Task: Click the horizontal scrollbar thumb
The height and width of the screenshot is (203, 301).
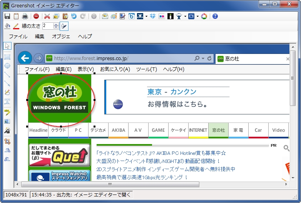Action: pos(110,185)
